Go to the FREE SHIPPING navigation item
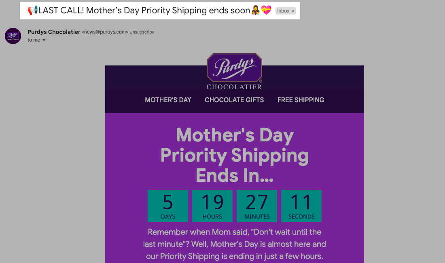This screenshot has height=263, width=445. pyautogui.click(x=301, y=100)
